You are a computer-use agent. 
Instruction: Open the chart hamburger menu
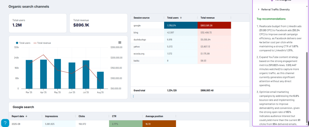pos(120,42)
